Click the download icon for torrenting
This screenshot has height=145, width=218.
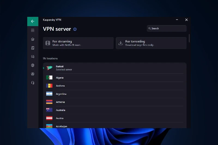point(120,43)
